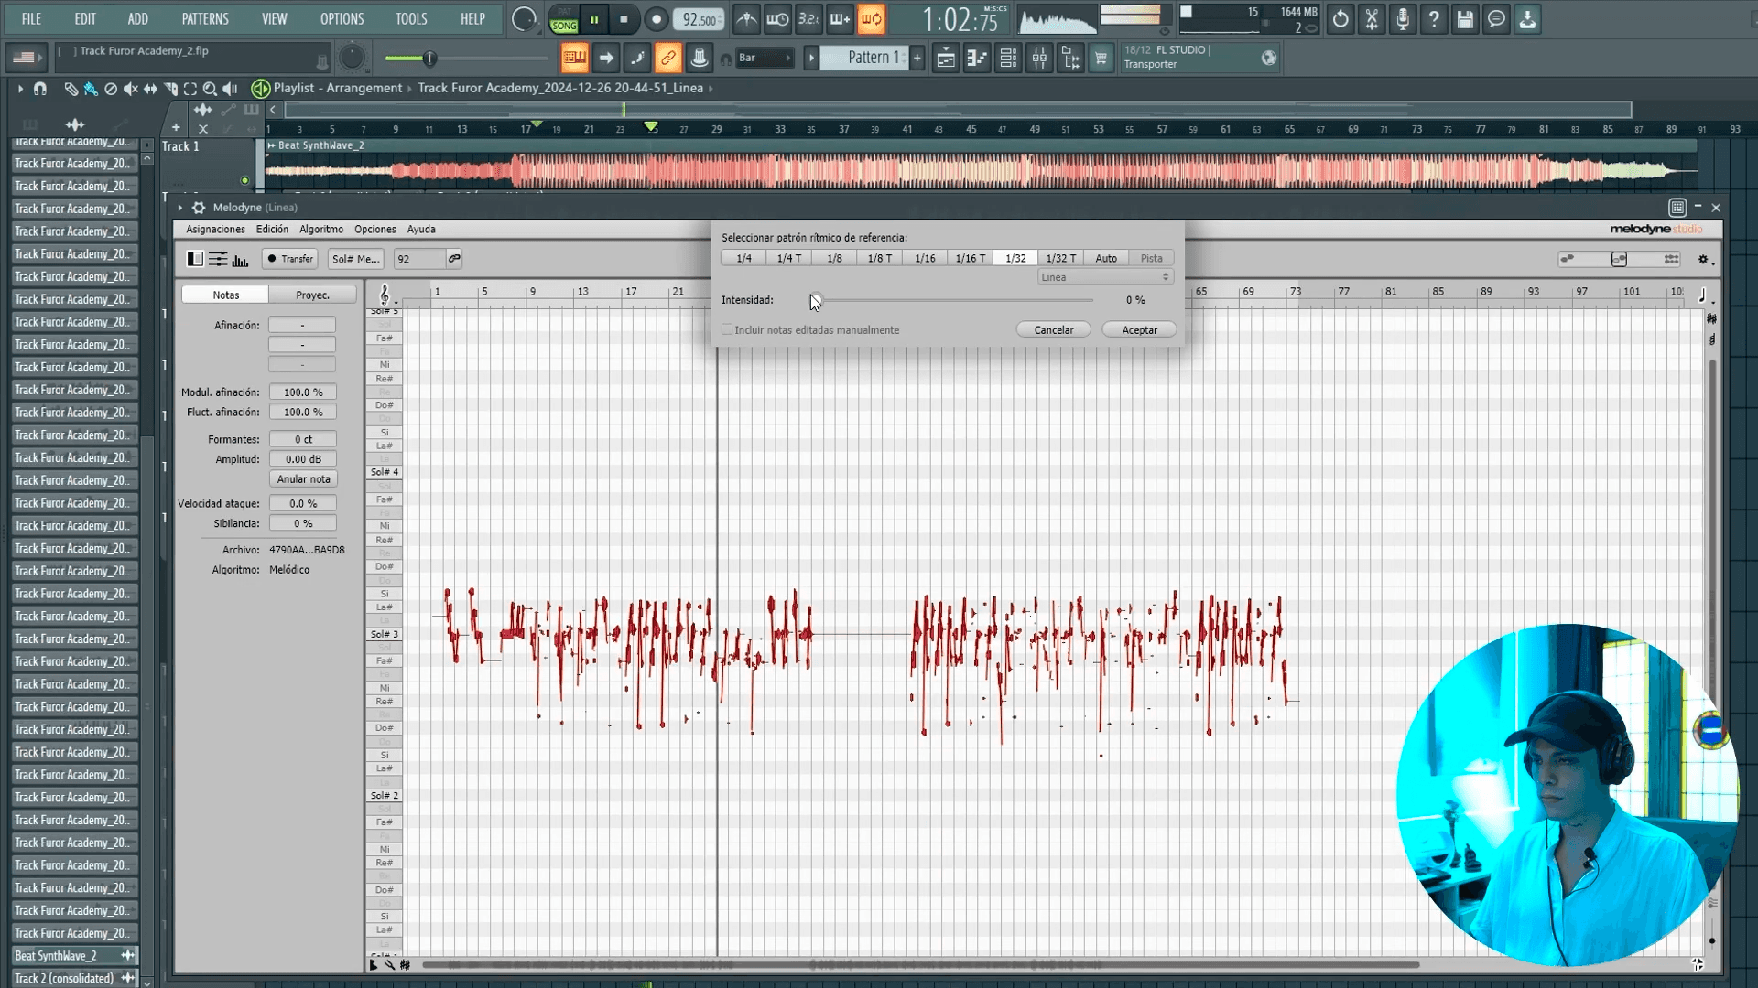Click the Aceptar button
This screenshot has height=988, width=1758.
pos(1139,330)
